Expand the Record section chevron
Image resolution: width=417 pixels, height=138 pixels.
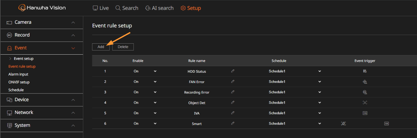(73, 35)
